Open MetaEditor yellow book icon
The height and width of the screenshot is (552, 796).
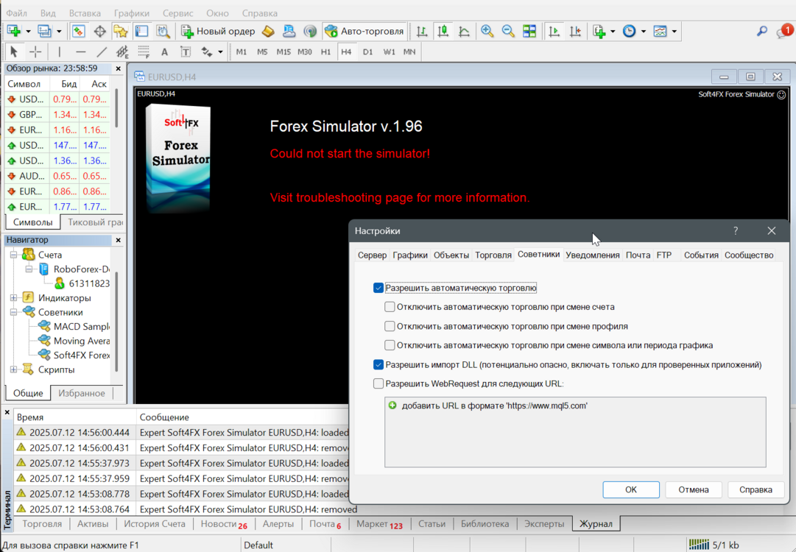[268, 32]
